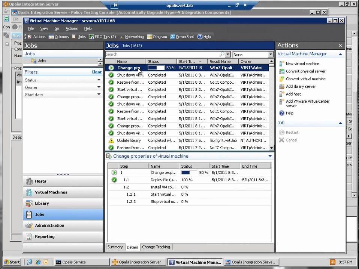Image resolution: width=359 pixels, height=269 pixels.
Task: Click the search magnifier icon
Action: (x=221, y=54)
